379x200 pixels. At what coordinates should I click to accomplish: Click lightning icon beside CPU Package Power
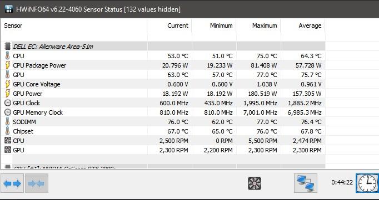8,65
